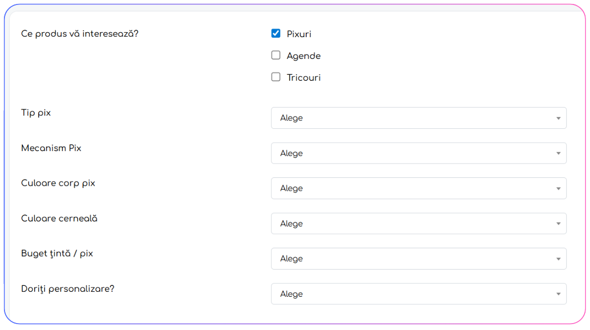The width and height of the screenshot is (590, 330).
Task: Click the 'Tricouri' option label text
Action: click(x=304, y=78)
